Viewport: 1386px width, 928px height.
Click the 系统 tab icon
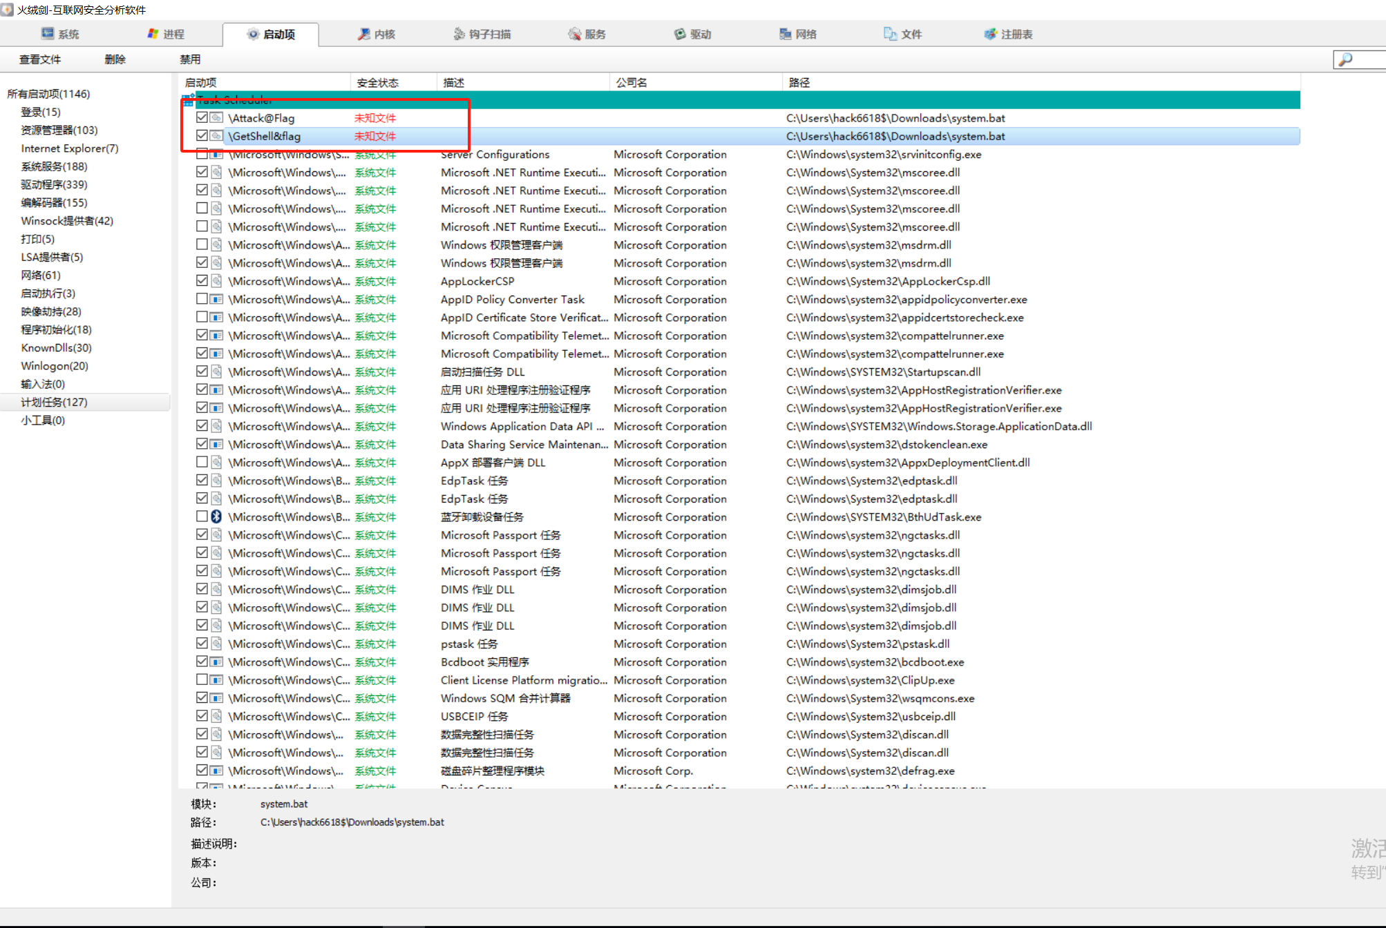click(x=48, y=34)
